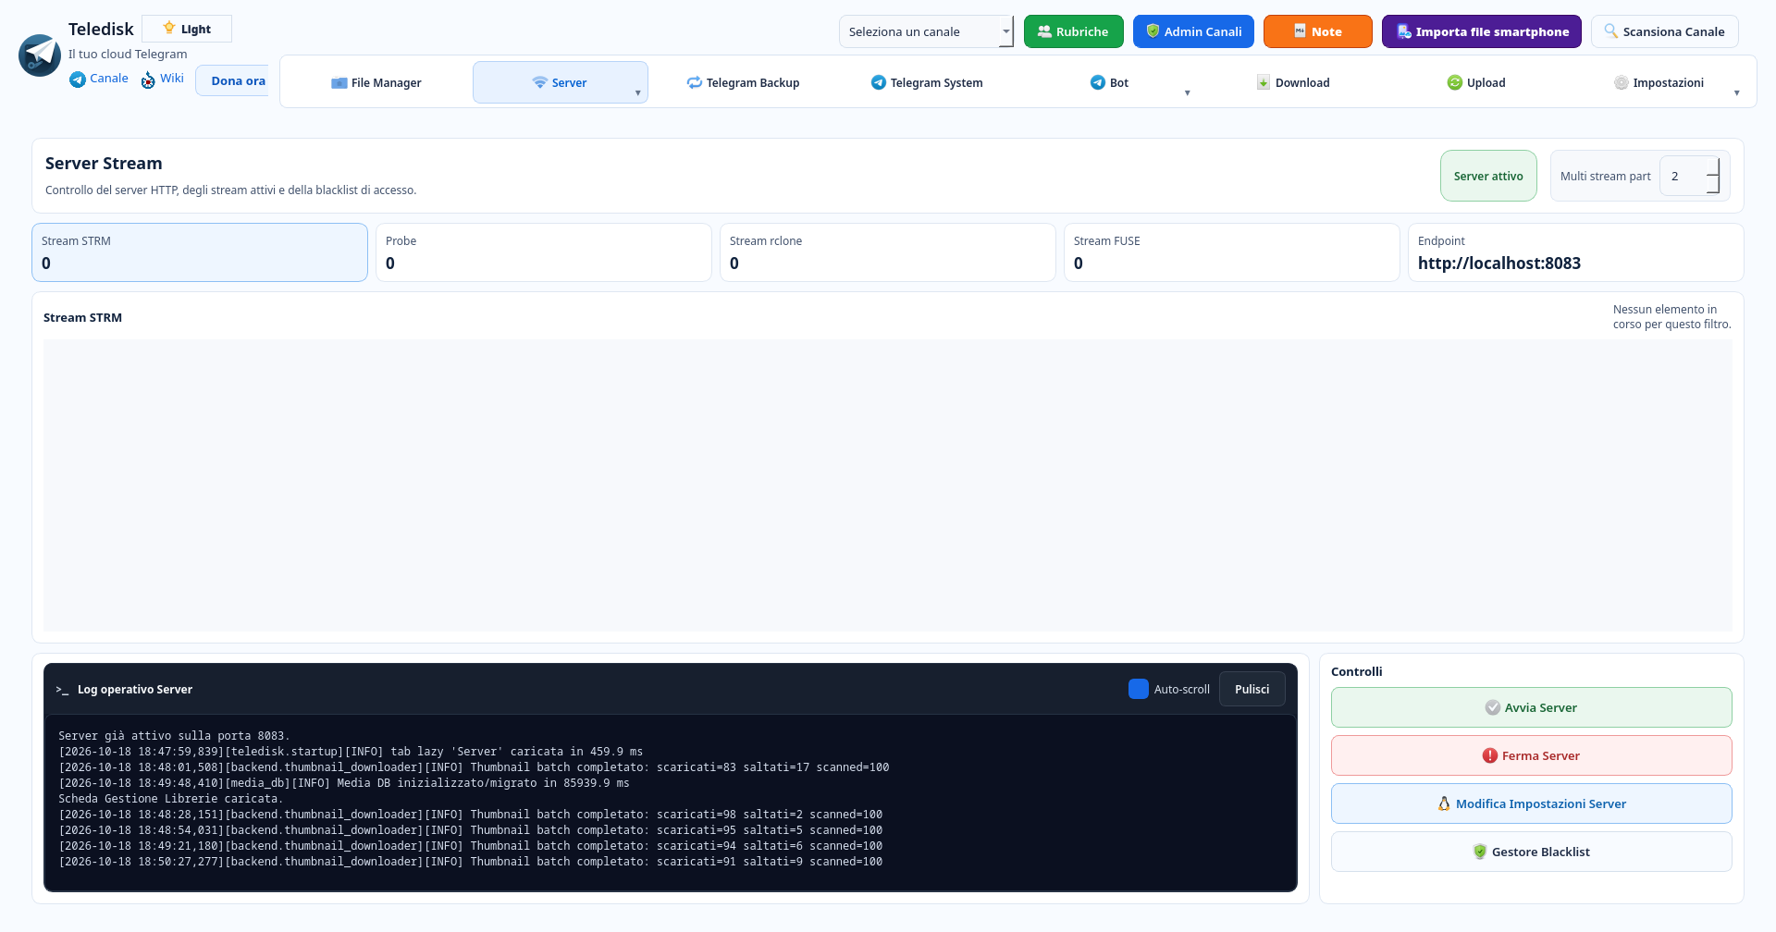Click the Rubriche people icon
The width and height of the screenshot is (1776, 932).
click(x=1044, y=31)
